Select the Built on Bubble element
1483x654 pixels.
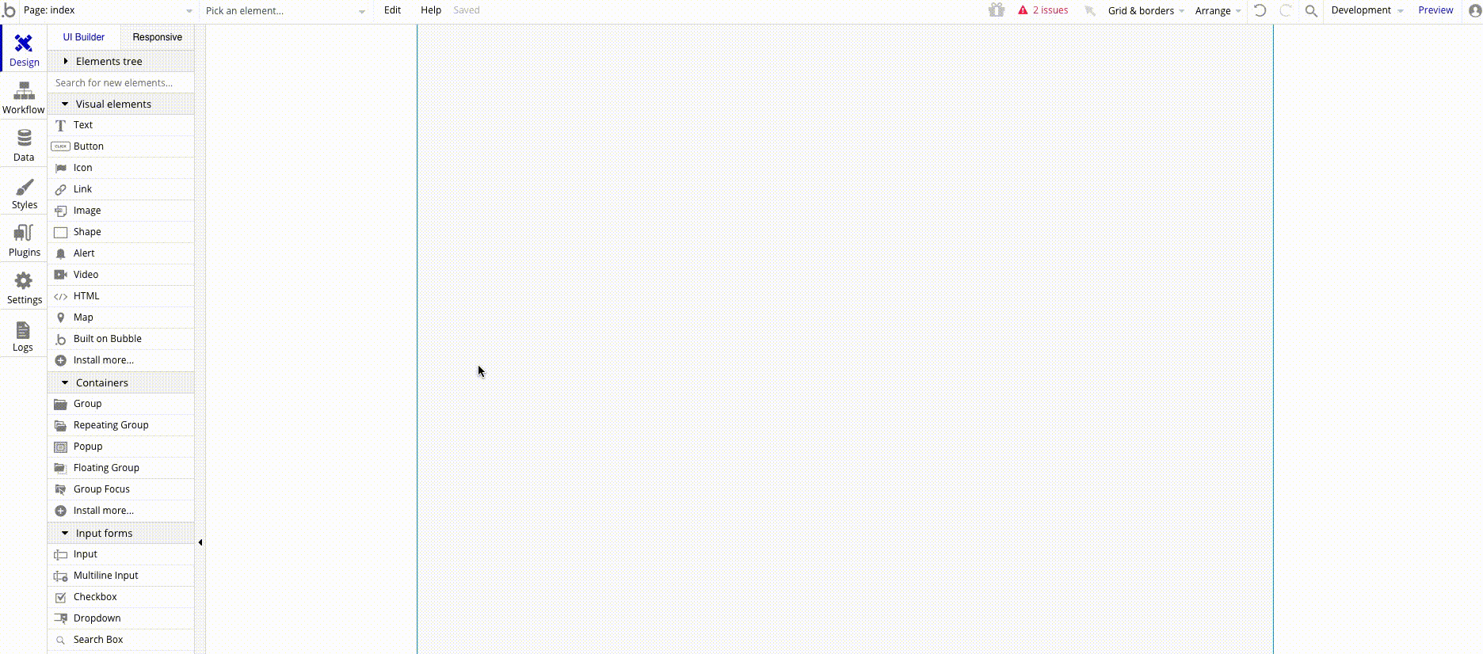point(121,339)
